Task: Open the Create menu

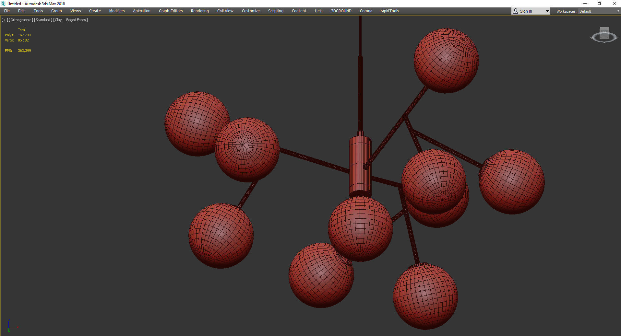Action: pyautogui.click(x=95, y=11)
